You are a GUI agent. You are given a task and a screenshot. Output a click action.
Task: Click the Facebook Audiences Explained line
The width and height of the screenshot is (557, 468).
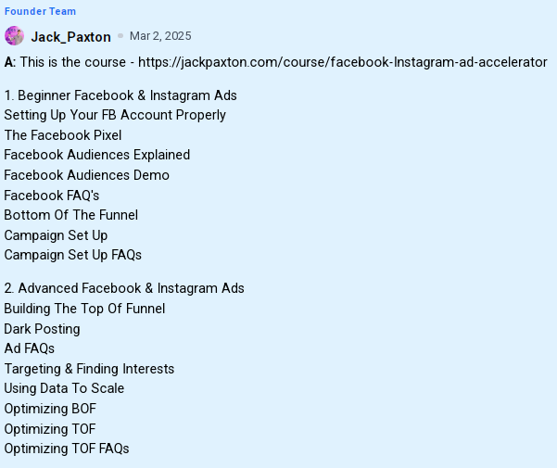(x=97, y=155)
